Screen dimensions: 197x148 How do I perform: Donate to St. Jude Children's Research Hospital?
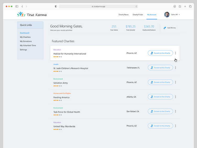(160, 68)
